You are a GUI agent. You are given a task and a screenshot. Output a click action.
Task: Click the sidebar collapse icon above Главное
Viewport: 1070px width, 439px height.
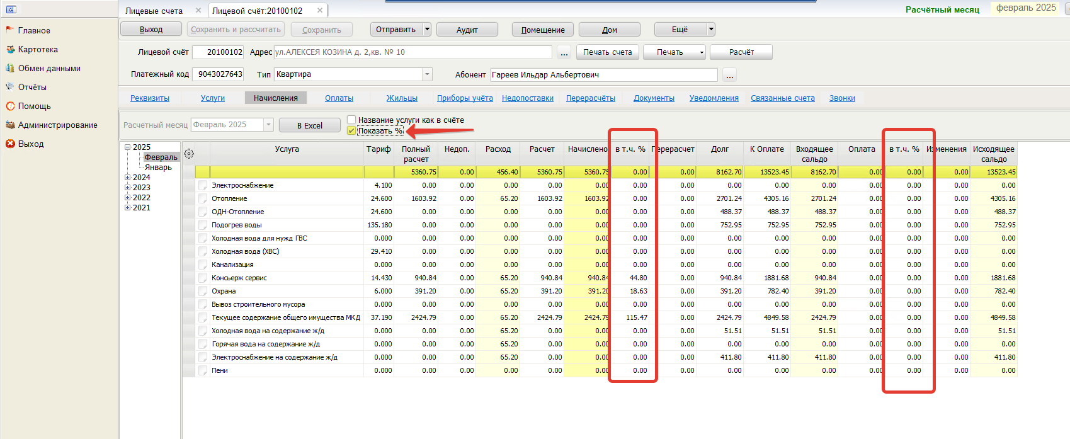(11, 9)
